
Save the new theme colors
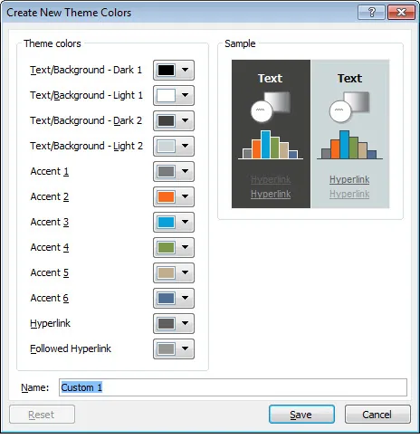(x=301, y=415)
